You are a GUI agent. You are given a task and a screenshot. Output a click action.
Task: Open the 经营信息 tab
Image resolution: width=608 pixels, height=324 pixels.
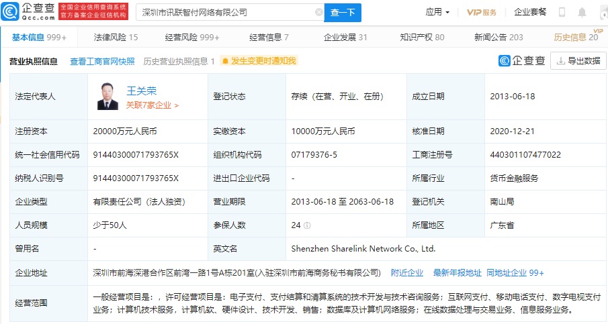pos(269,37)
